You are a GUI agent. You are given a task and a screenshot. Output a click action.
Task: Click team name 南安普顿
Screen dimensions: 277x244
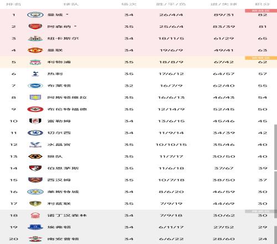pyautogui.click(x=63, y=239)
